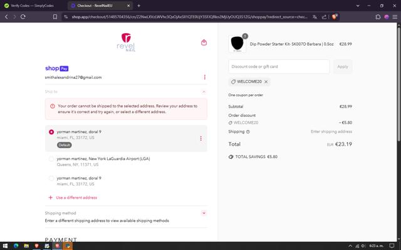Click the Default badge on the address
Image resolution: width=401 pixels, height=250 pixels.
tap(64, 145)
